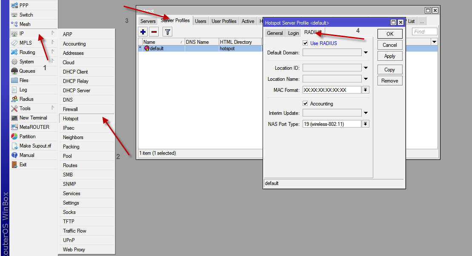Click the Partition pie icon
The height and width of the screenshot is (256, 472).
point(14,136)
